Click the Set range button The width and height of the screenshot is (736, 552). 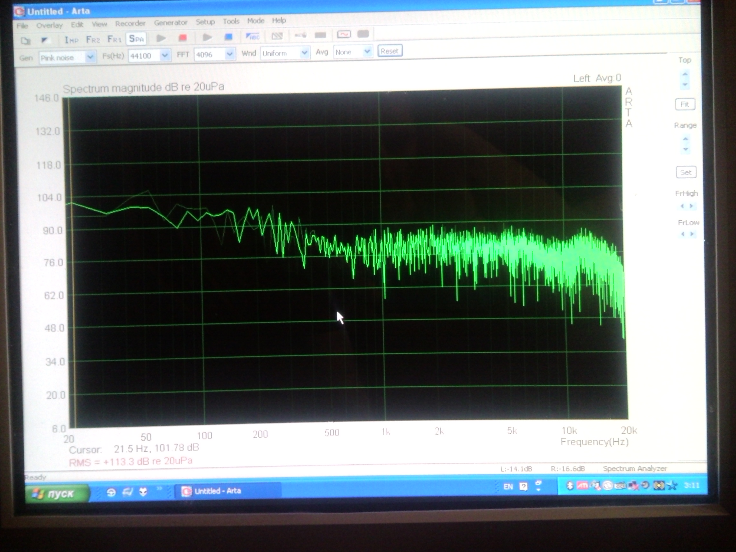686,172
